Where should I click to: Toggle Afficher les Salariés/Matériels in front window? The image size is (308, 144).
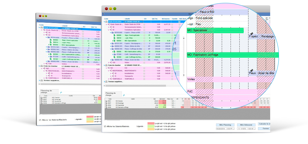point(105,126)
